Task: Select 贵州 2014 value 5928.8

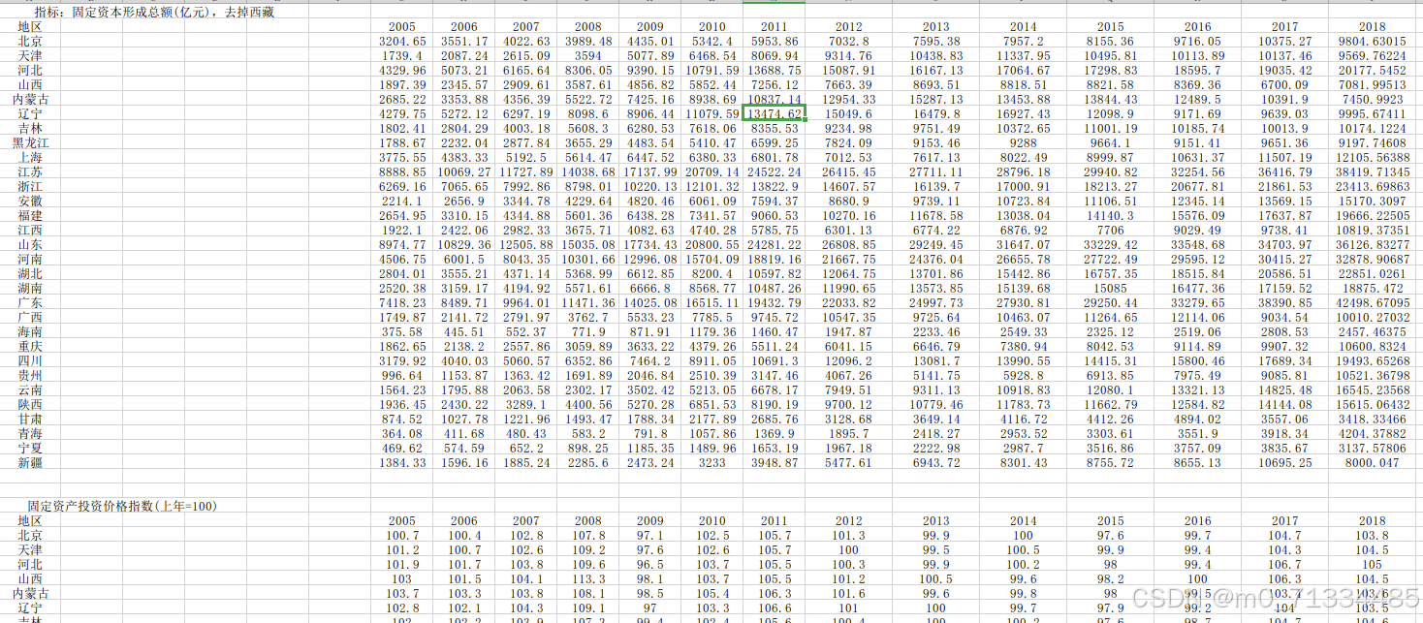Action: (1024, 375)
